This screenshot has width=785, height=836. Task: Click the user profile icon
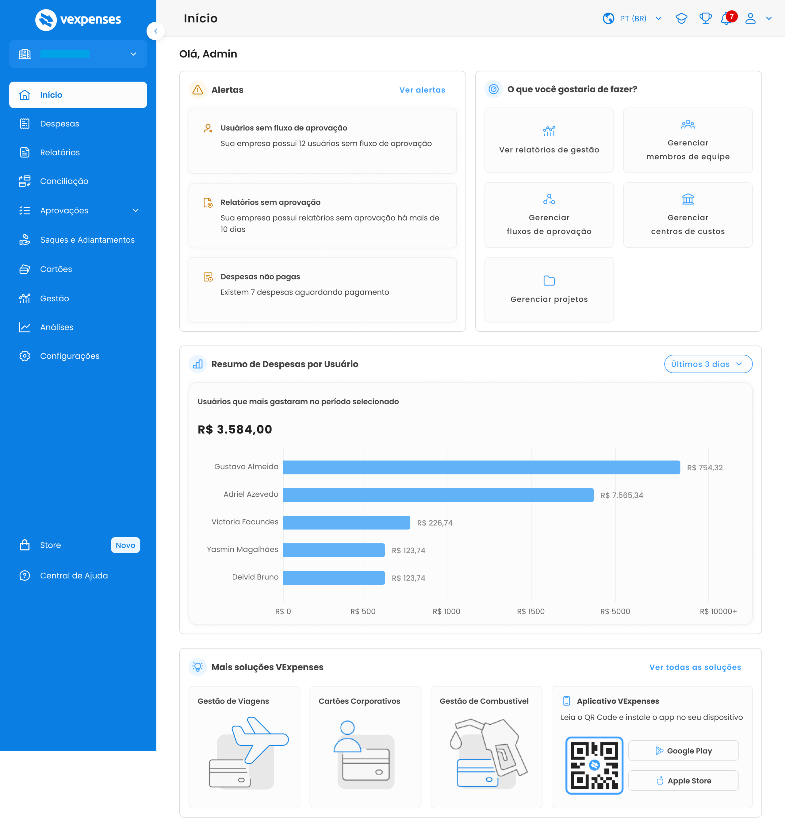tap(751, 18)
